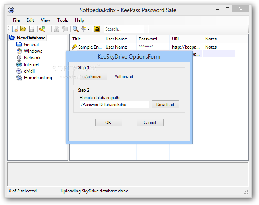Open the View menu
Viewport: 259px width, 205px height.
coord(45,20)
